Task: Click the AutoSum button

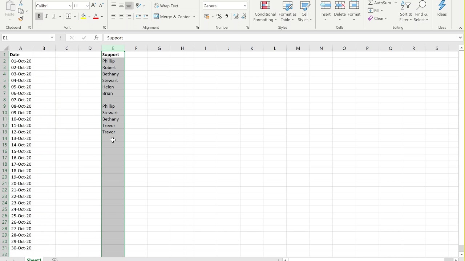Action: (x=380, y=3)
